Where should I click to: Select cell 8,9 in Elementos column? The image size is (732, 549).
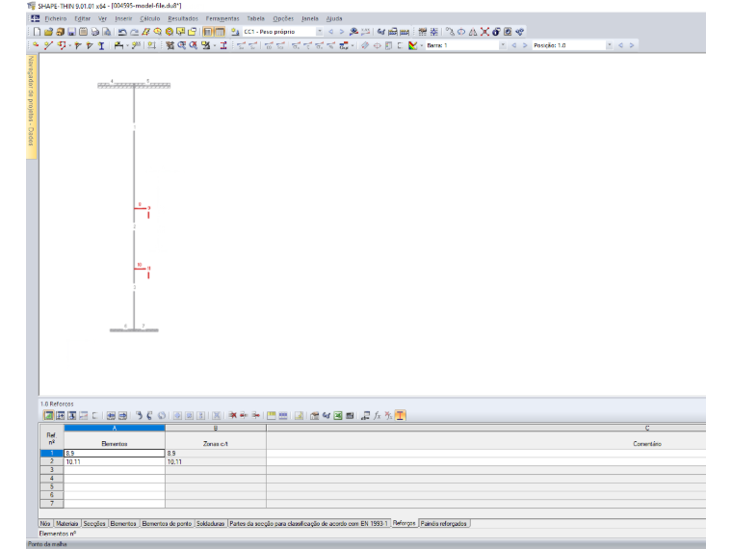[x=115, y=453]
